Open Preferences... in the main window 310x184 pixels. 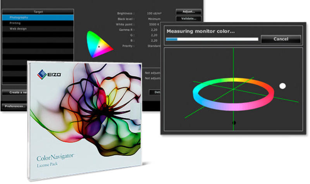pyautogui.click(x=14, y=106)
